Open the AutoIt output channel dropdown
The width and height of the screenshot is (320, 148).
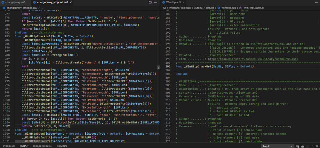click(x=277, y=146)
